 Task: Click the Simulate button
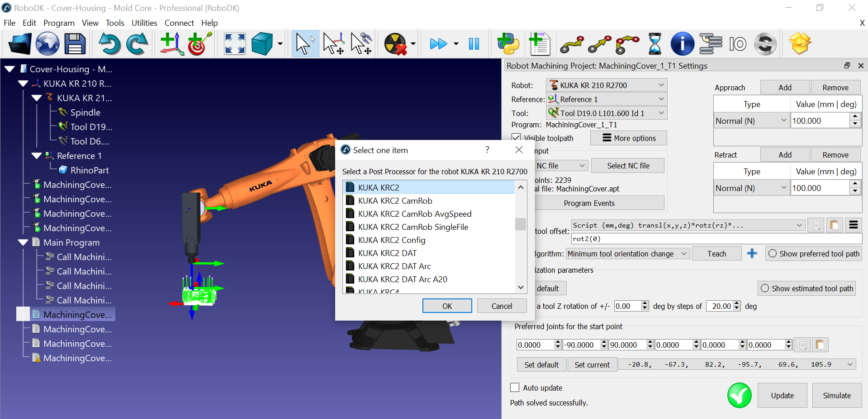tap(836, 396)
